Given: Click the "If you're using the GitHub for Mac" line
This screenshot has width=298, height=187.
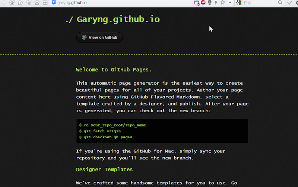Looking at the screenshot, I should tap(151, 151).
